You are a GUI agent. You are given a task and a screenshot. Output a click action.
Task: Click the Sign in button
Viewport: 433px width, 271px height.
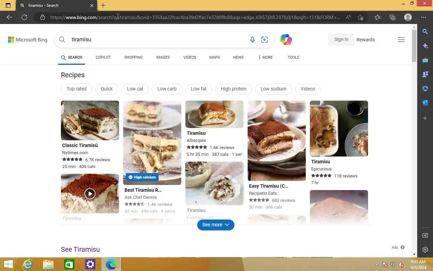(x=341, y=40)
